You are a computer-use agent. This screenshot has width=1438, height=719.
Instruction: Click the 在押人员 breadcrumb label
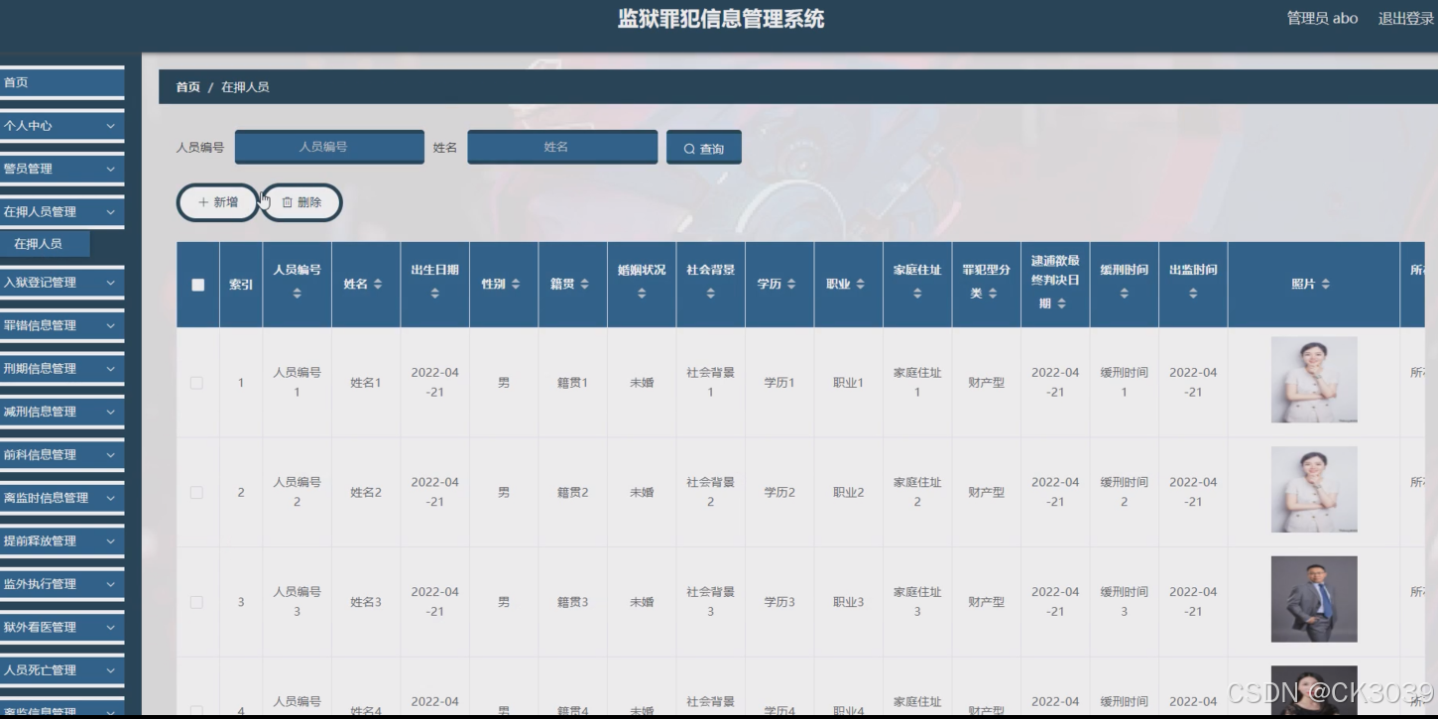(245, 87)
